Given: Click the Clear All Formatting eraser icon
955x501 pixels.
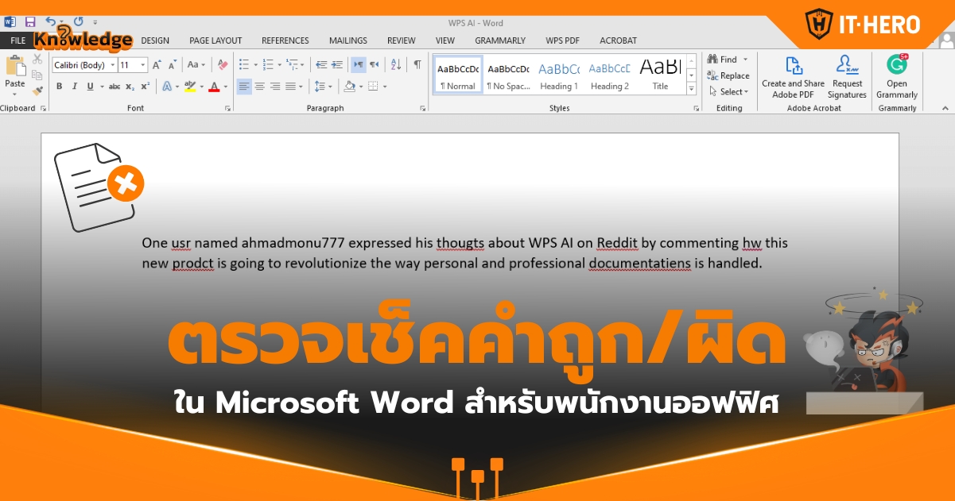Looking at the screenshot, I should 223,65.
